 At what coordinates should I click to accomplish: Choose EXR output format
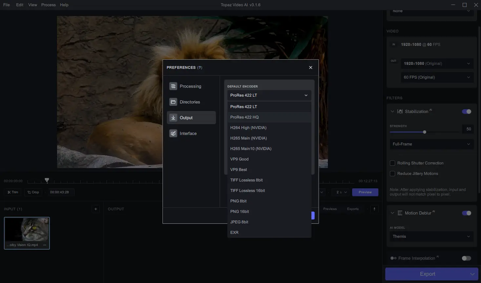(x=269, y=233)
